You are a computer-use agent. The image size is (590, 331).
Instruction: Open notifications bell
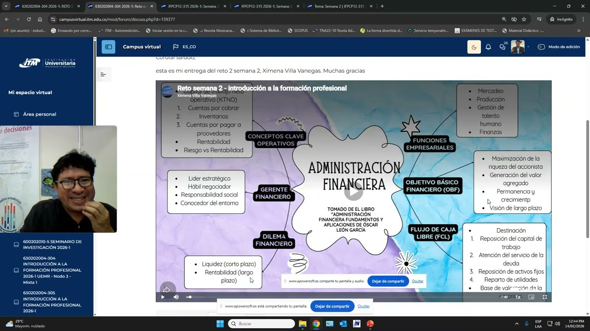click(x=488, y=47)
